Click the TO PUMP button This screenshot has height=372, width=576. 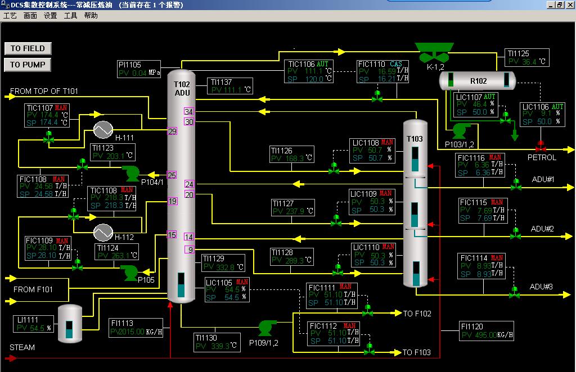(x=28, y=65)
